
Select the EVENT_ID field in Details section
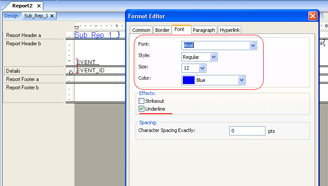coord(91,70)
